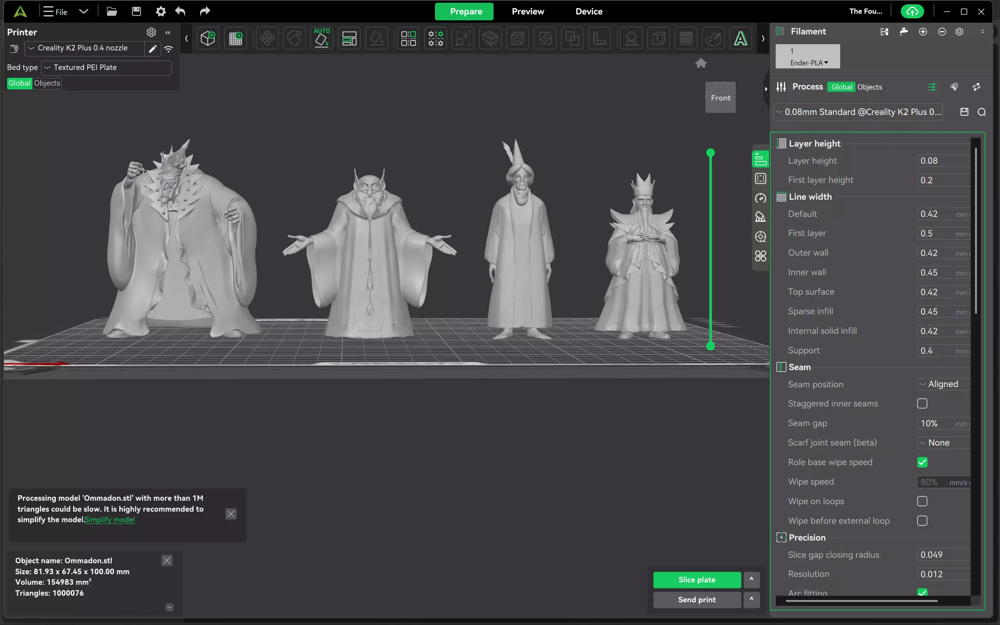Screen dimensions: 1000x625
Task: Select Global in the Printer panel
Action: (20, 83)
